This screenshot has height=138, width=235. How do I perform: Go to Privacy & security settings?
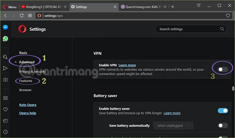tap(33, 72)
